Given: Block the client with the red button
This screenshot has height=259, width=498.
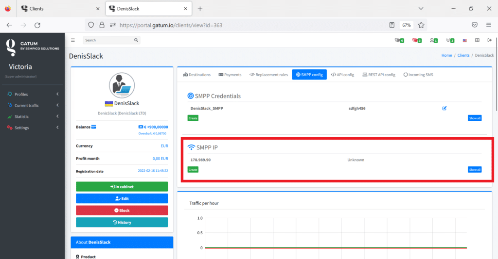Looking at the screenshot, I should [122, 210].
